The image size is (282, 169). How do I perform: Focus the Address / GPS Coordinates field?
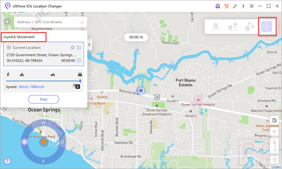(46, 22)
